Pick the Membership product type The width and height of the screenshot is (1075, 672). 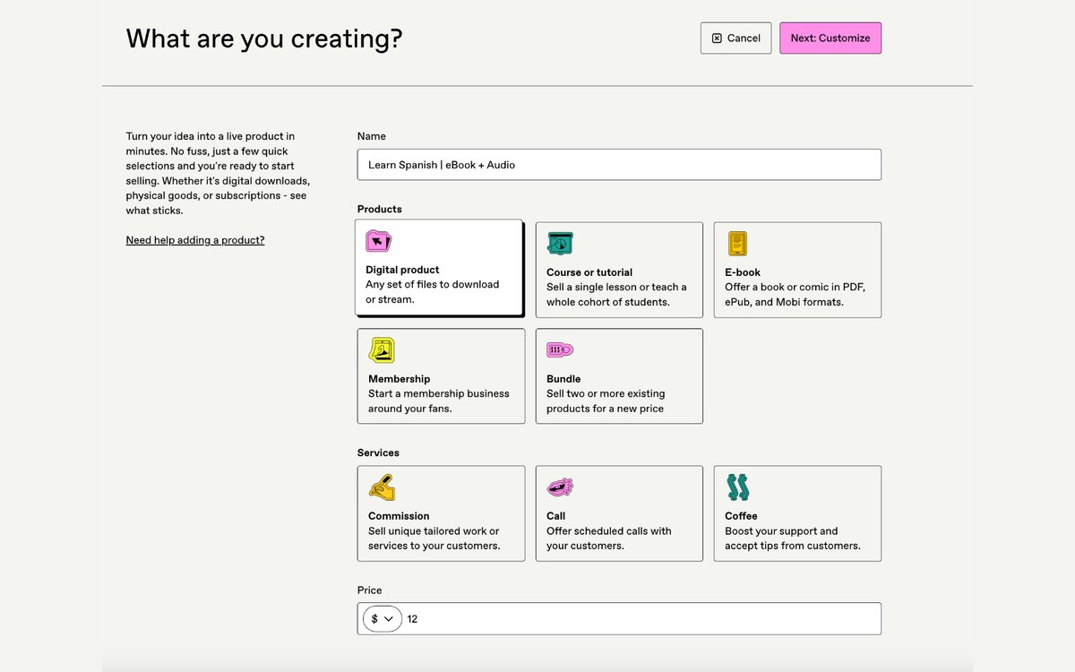coord(441,376)
